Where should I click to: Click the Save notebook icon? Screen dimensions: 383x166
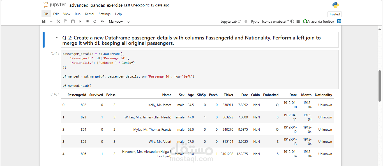tap(44, 22)
